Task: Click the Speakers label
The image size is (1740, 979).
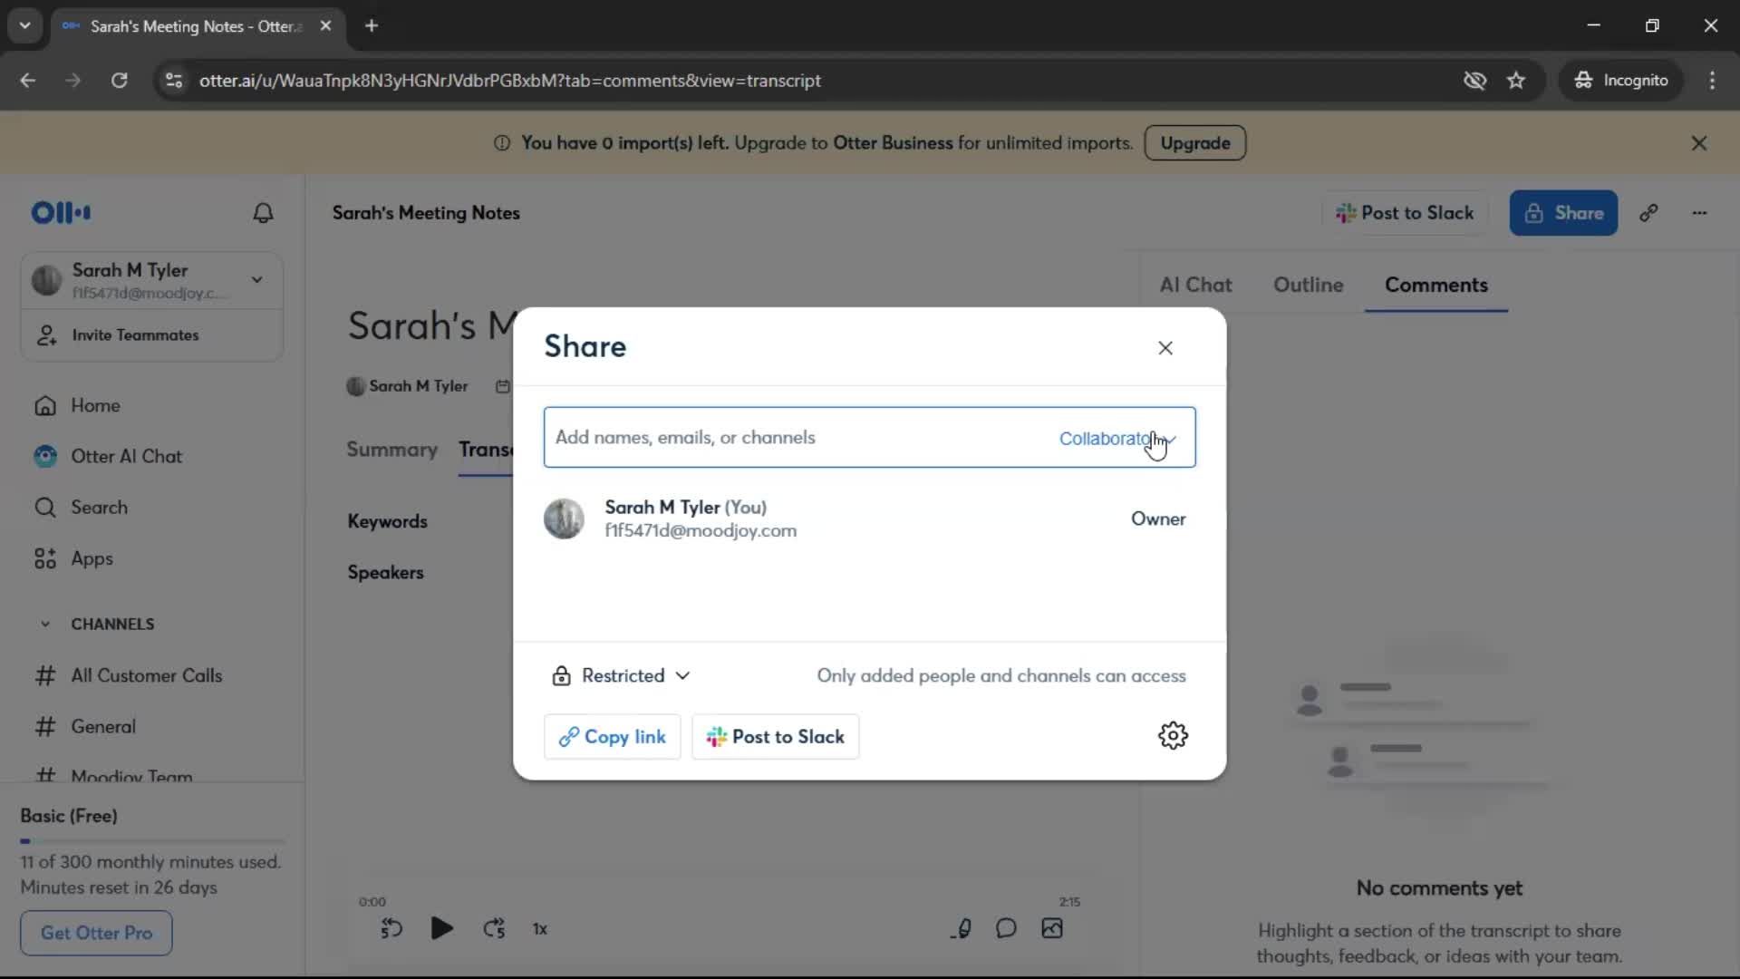Action: (x=385, y=573)
